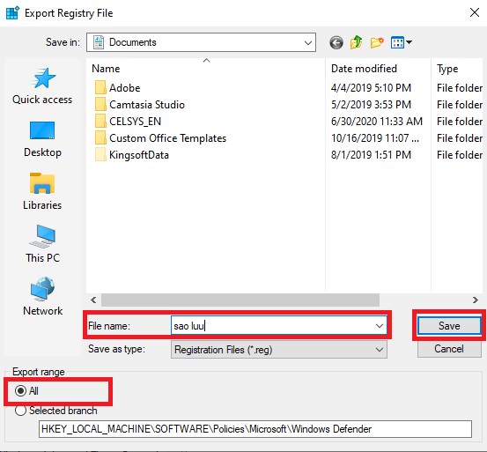Open the This PC location
This screenshot has height=452, width=487.
[42, 244]
